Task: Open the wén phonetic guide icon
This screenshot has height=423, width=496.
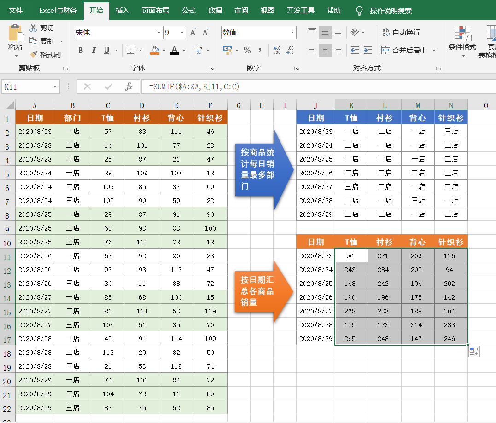Action: [198, 50]
